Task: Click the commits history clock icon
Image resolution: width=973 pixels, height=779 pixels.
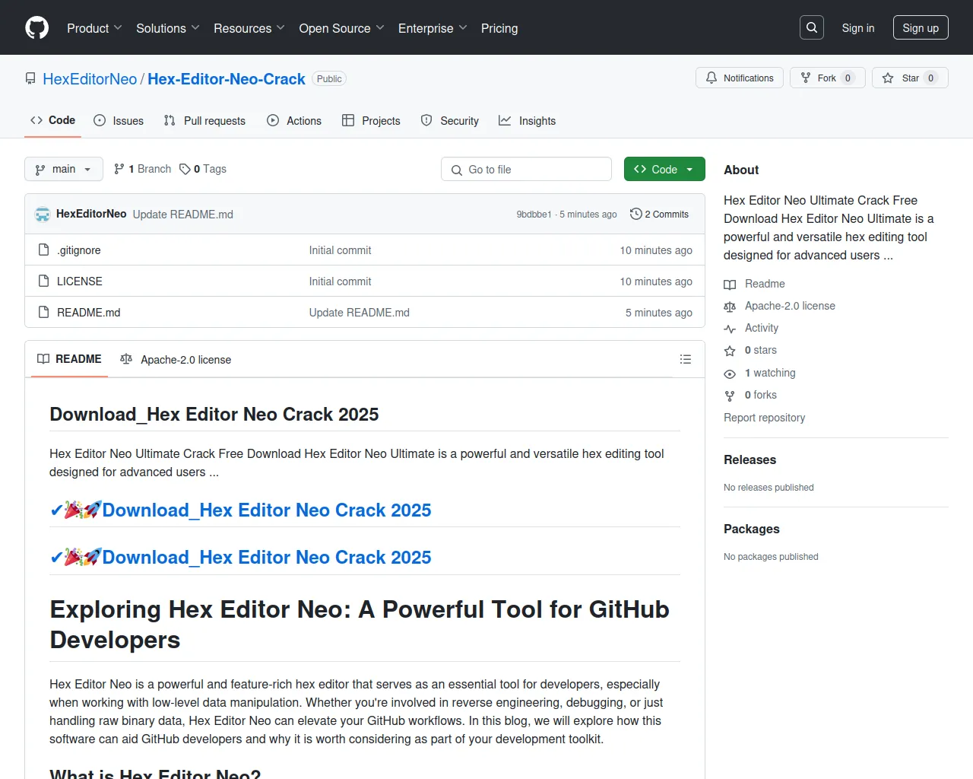Action: pyautogui.click(x=636, y=214)
